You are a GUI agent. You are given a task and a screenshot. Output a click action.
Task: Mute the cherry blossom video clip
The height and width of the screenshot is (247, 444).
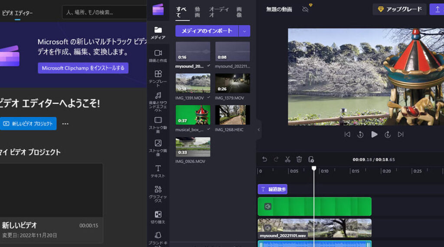coord(268,228)
